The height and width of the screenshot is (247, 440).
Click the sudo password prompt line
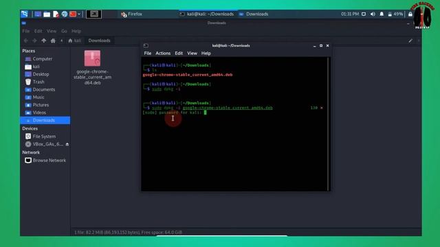coord(175,113)
